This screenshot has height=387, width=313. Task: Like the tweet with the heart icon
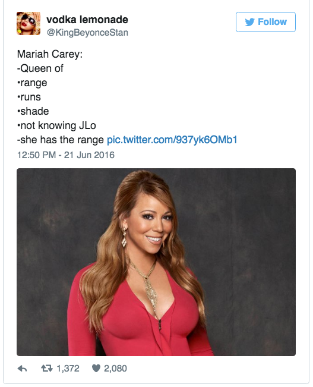[x=96, y=369]
